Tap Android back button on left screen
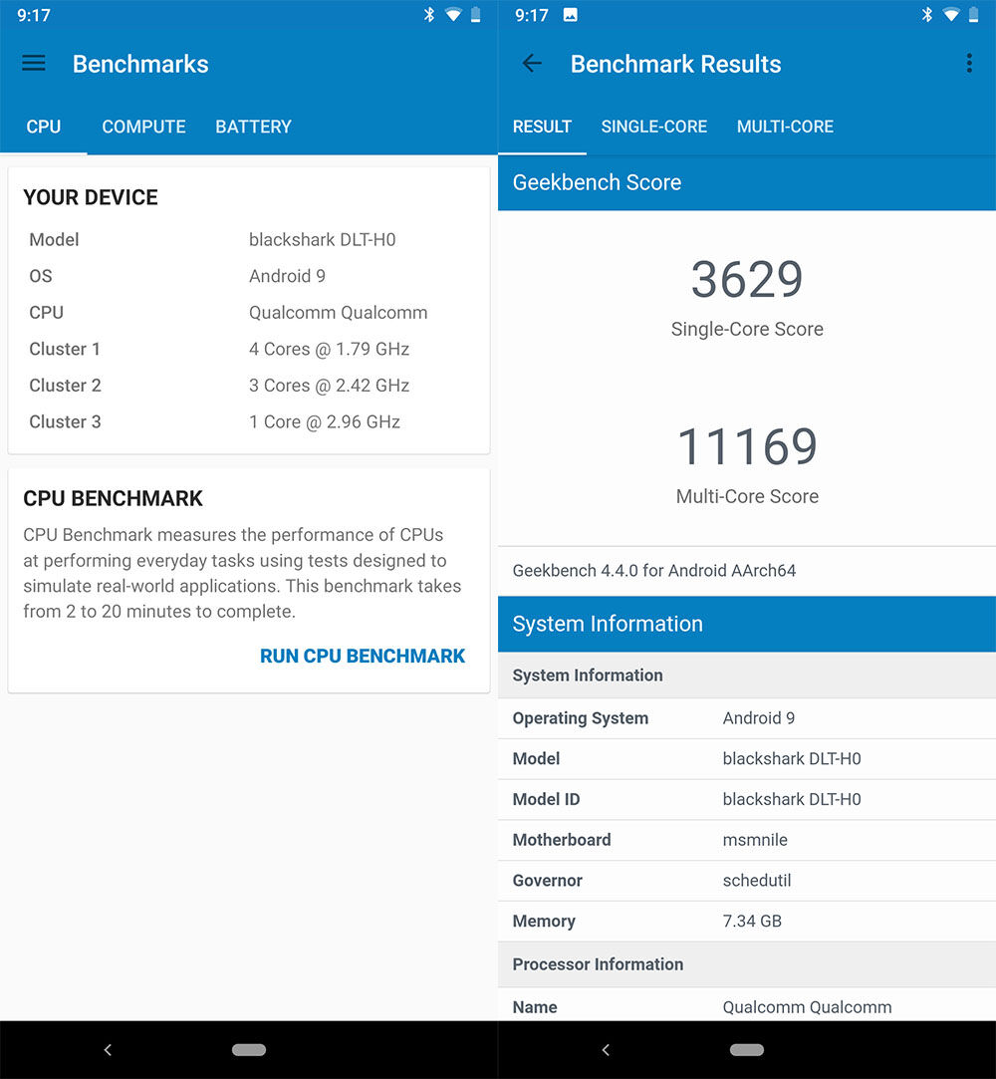 coord(108,1049)
